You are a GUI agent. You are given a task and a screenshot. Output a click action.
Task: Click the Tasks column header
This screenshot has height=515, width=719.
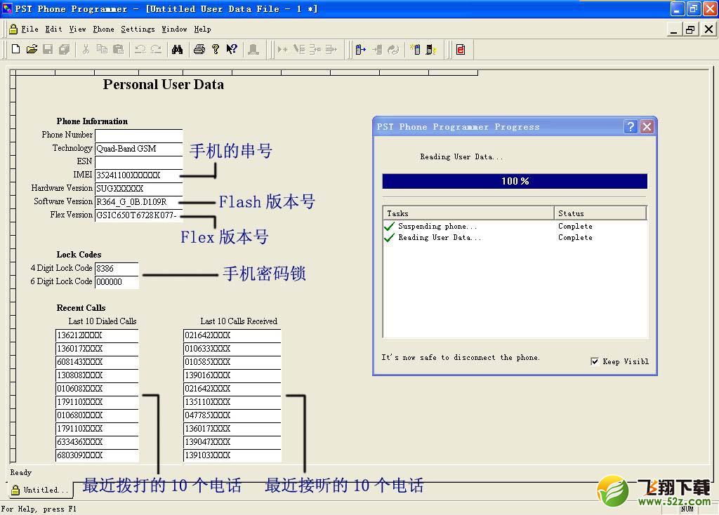(468, 213)
